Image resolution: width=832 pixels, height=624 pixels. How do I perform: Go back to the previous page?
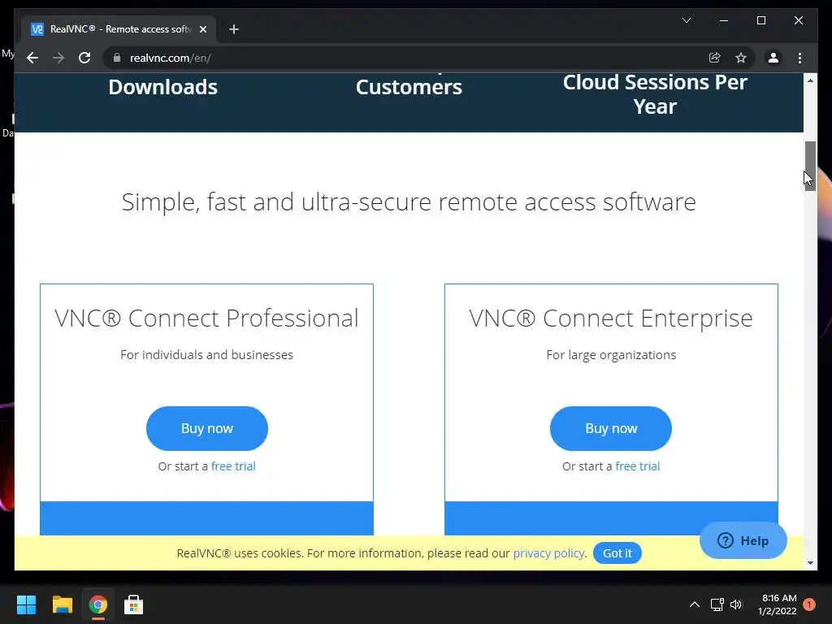[32, 58]
